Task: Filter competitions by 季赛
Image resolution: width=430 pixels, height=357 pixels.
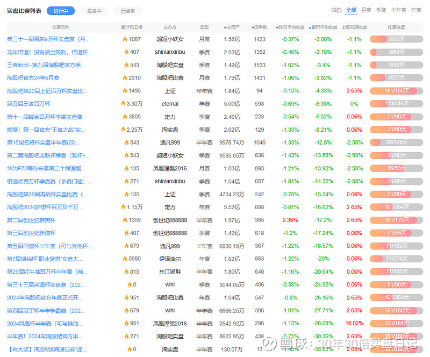Action: pyautogui.click(x=381, y=10)
